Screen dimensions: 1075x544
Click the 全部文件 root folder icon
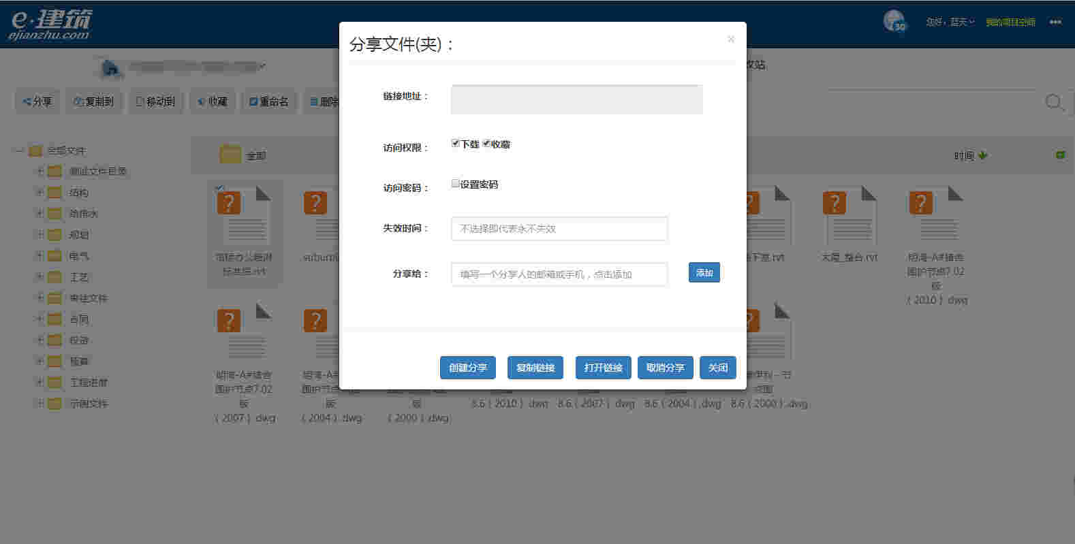[x=35, y=150]
